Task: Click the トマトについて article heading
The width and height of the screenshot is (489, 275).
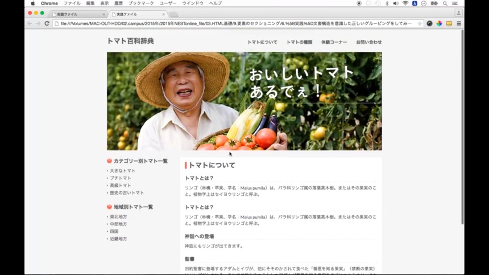Action: click(212, 165)
